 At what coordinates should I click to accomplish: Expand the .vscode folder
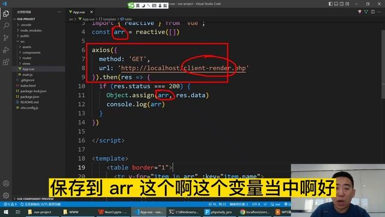(x=25, y=25)
